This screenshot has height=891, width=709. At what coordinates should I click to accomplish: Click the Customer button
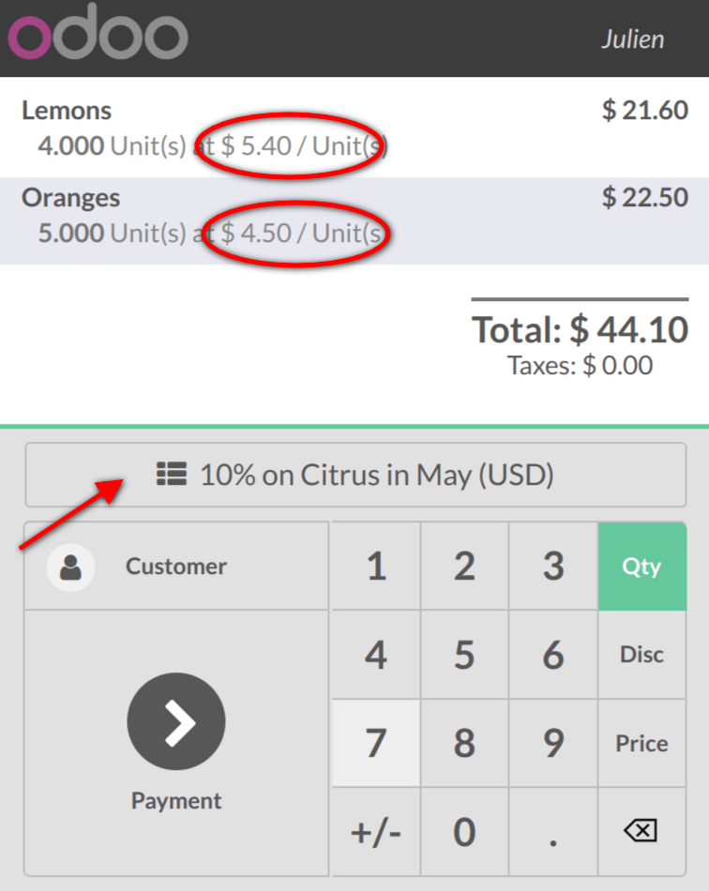point(175,566)
